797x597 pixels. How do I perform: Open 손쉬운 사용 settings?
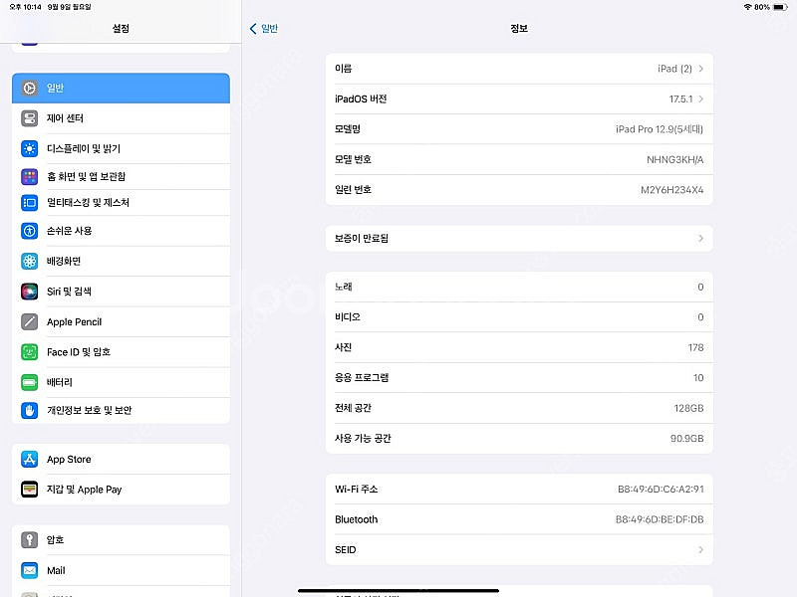pyautogui.click(x=121, y=231)
